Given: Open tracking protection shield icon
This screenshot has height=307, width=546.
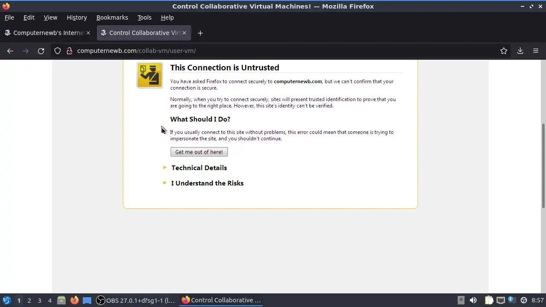Looking at the screenshot, I should point(58,51).
